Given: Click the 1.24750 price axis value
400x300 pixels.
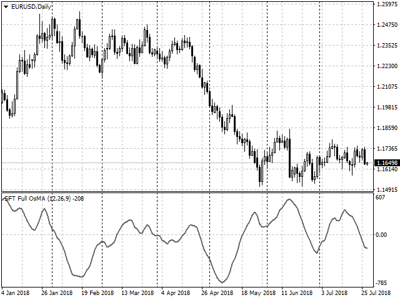Looking at the screenshot, I should pos(387,25).
